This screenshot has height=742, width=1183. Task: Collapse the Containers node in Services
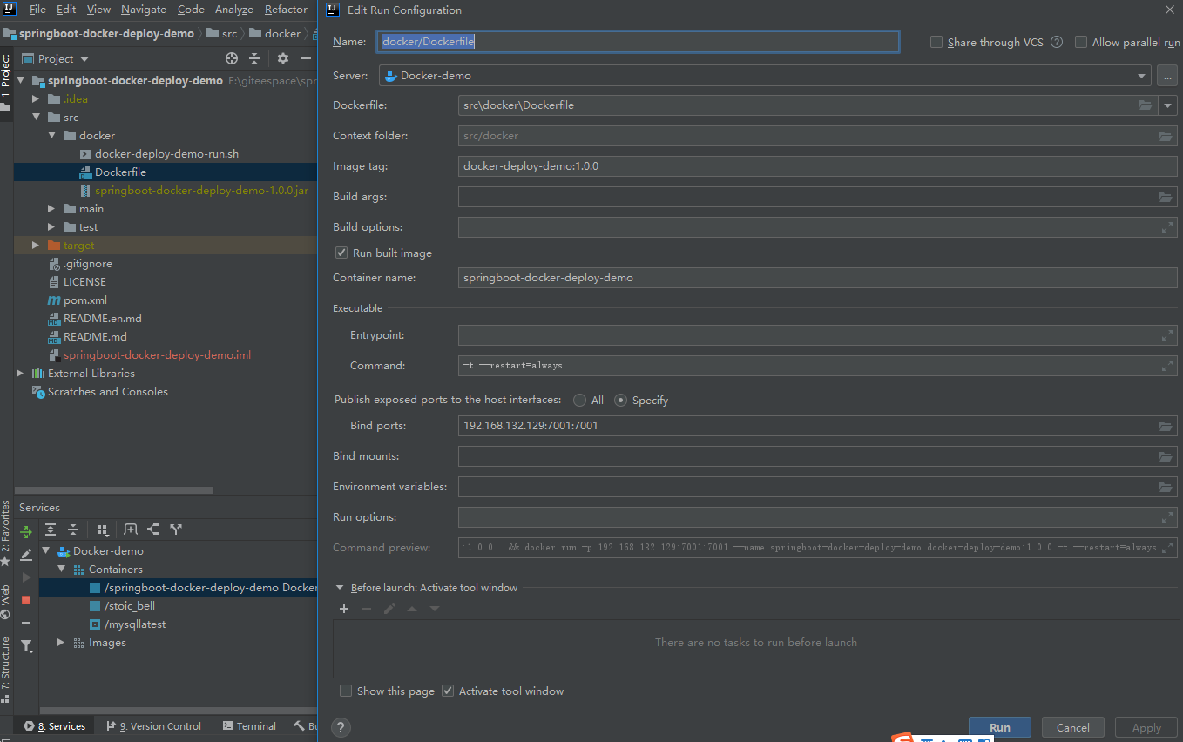point(61,570)
